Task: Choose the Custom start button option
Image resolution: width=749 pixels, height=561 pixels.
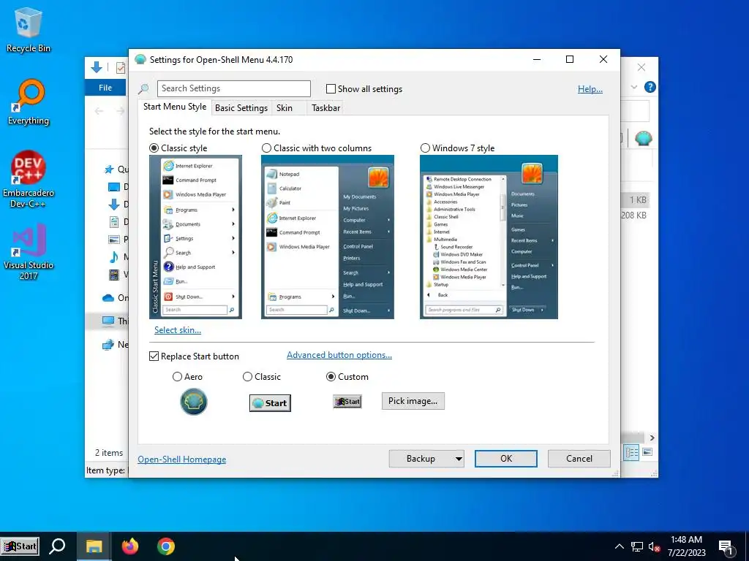Action: click(331, 377)
